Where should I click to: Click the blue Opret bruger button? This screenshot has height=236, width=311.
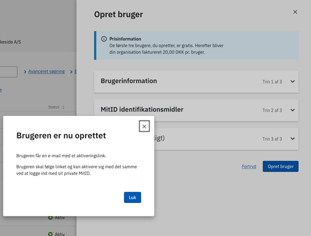tap(281, 166)
